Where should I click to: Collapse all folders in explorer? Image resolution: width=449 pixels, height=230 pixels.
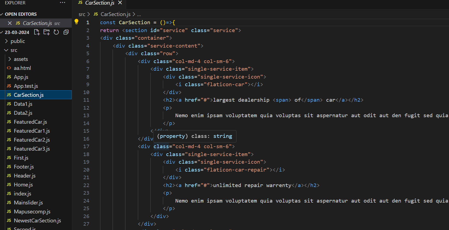[66, 32]
